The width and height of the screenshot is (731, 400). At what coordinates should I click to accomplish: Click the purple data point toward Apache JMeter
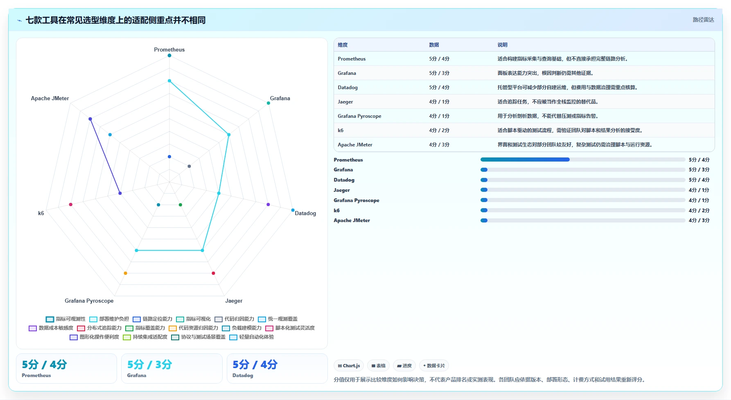[90, 119]
